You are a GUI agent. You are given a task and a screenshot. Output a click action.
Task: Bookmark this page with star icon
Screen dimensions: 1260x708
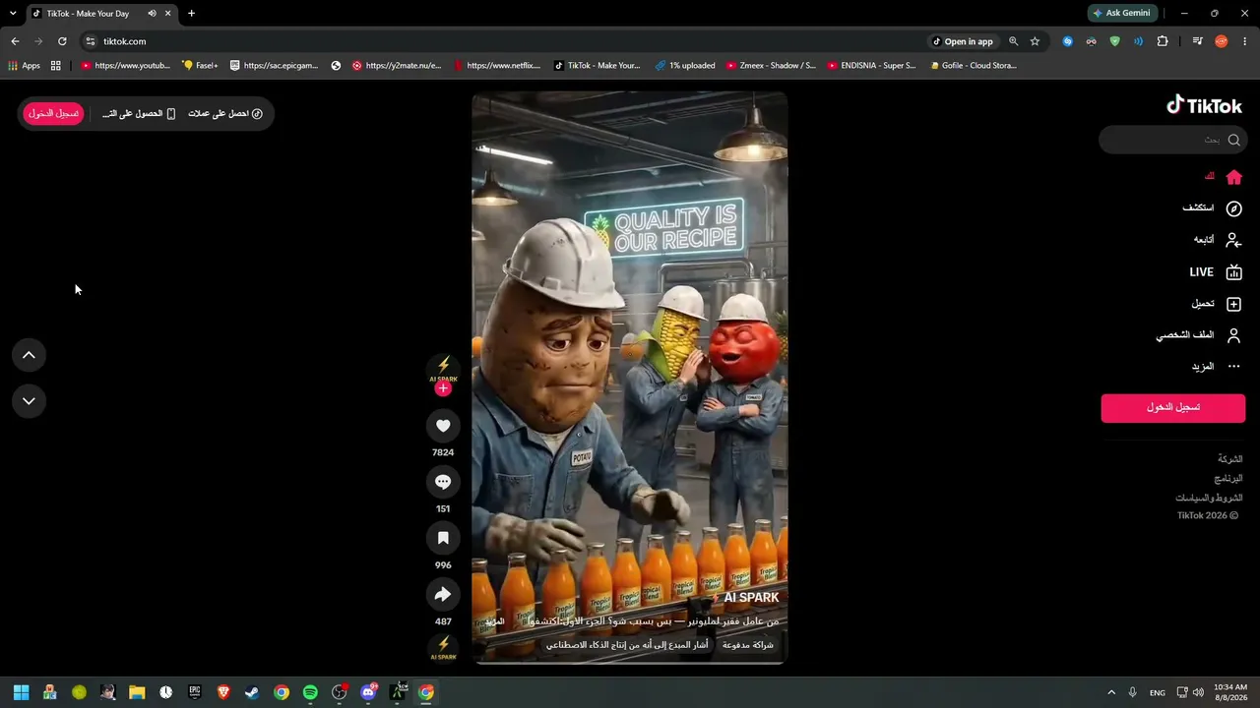coord(1035,41)
